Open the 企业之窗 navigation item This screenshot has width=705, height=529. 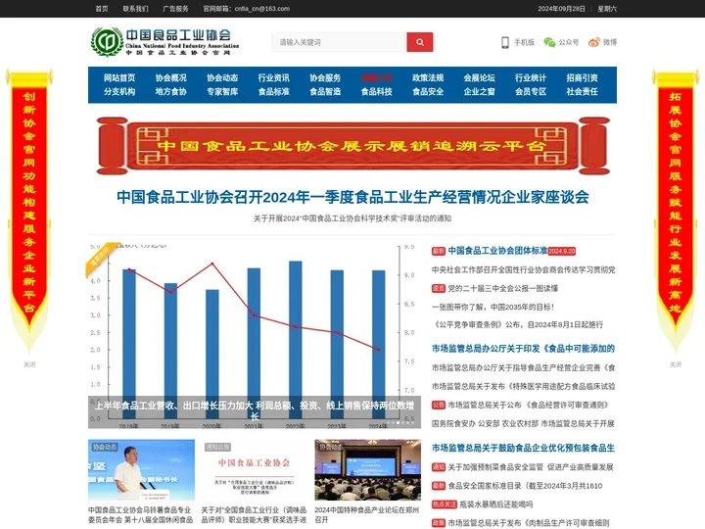point(479,92)
